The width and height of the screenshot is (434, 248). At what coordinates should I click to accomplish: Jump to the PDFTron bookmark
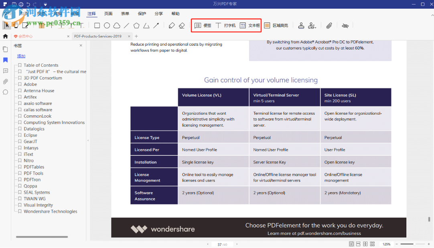pyautogui.click(x=32, y=180)
